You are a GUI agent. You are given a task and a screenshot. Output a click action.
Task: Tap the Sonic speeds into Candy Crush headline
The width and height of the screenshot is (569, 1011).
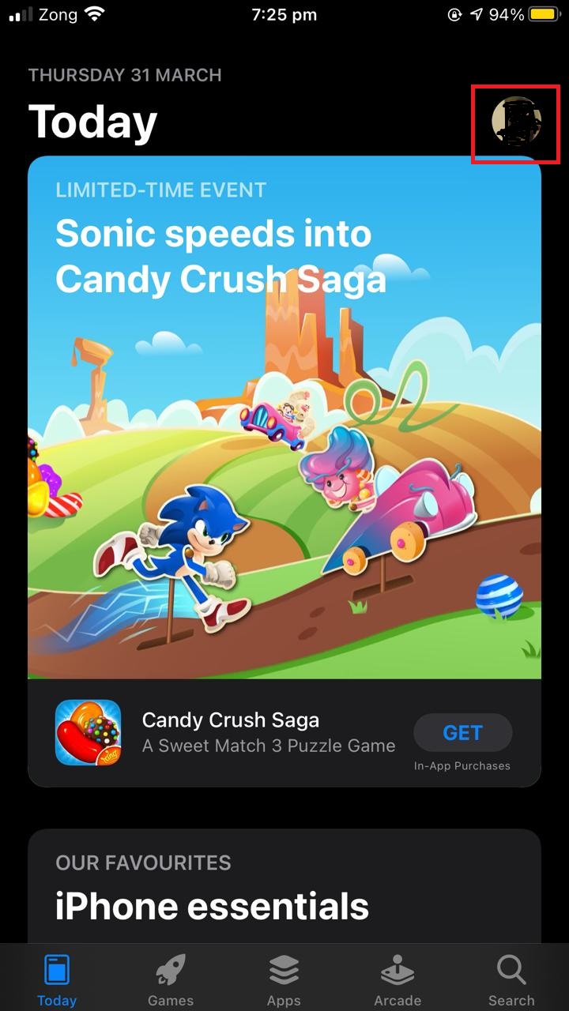[x=221, y=256]
